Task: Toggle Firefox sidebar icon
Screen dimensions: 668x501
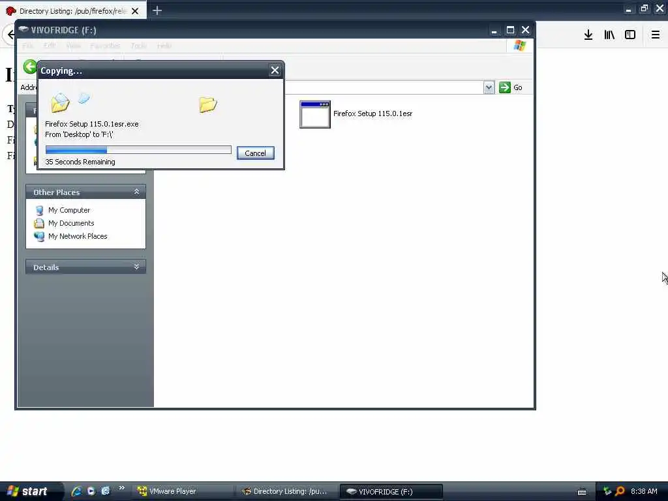Action: click(630, 35)
